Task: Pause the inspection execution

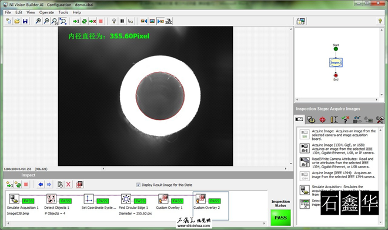Action: point(122,21)
